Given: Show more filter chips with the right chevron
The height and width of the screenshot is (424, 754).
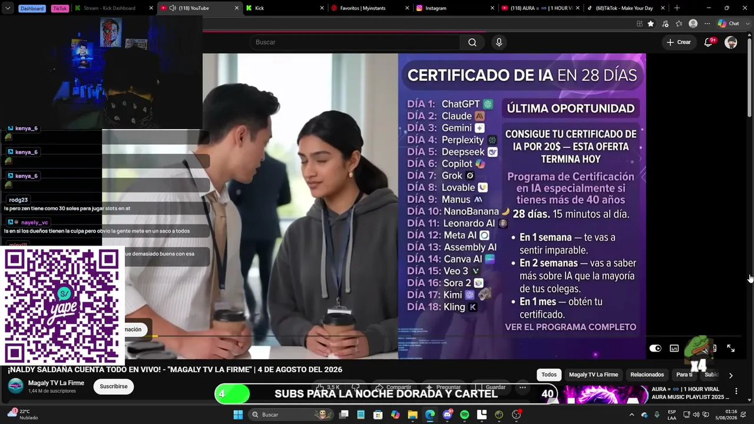Looking at the screenshot, I should (730, 375).
